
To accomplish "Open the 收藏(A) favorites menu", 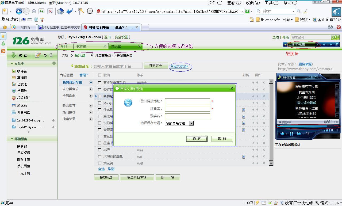I will [x=253, y=3].
